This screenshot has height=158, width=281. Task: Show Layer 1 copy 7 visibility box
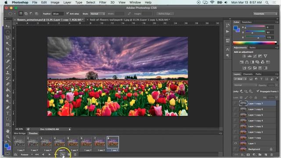click(x=235, y=104)
